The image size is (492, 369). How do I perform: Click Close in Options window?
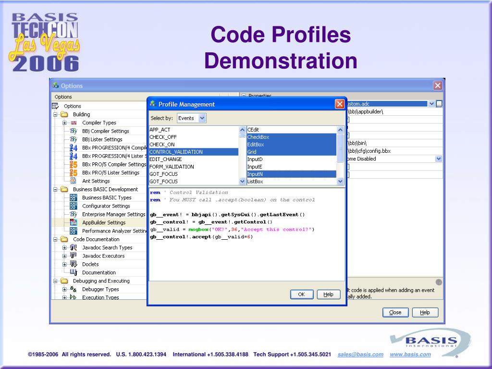pos(395,312)
